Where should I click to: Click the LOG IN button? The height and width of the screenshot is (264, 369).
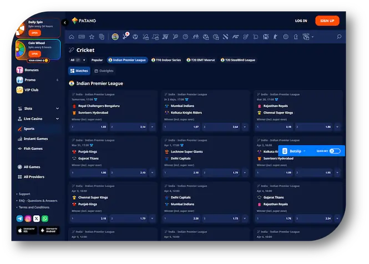pos(301,20)
